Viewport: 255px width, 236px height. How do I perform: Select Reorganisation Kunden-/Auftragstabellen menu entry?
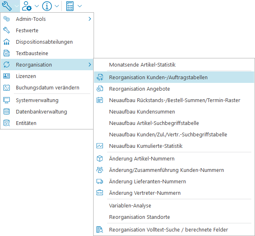pos(158,77)
